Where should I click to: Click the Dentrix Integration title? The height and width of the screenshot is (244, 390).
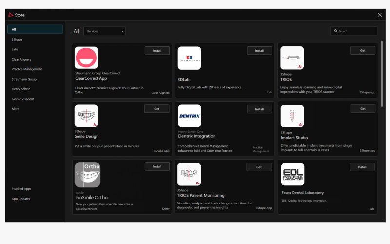tap(197, 136)
